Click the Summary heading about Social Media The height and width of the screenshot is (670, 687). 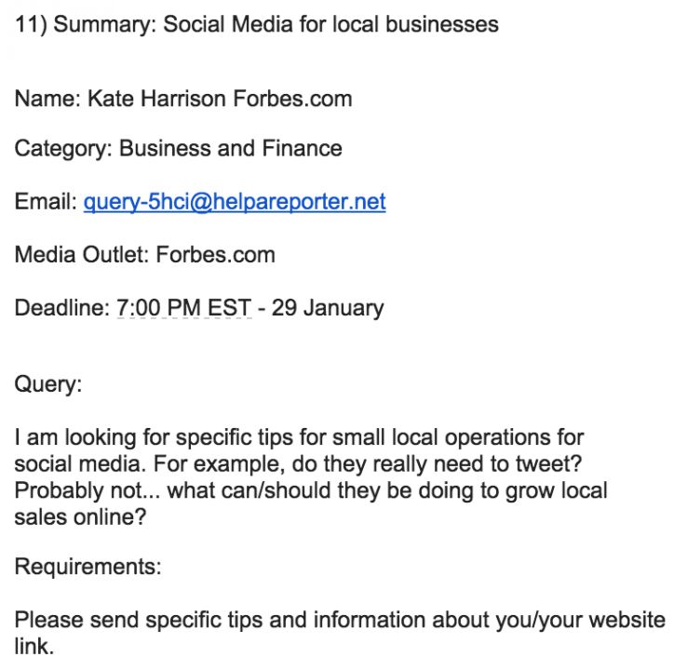coord(257,24)
